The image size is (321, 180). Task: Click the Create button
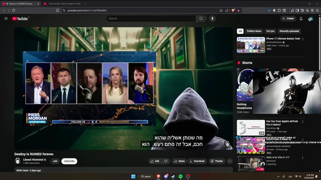pyautogui.click(x=288, y=18)
